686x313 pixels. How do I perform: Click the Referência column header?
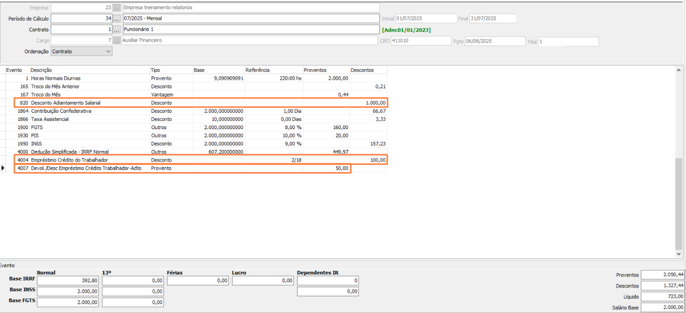(x=274, y=70)
